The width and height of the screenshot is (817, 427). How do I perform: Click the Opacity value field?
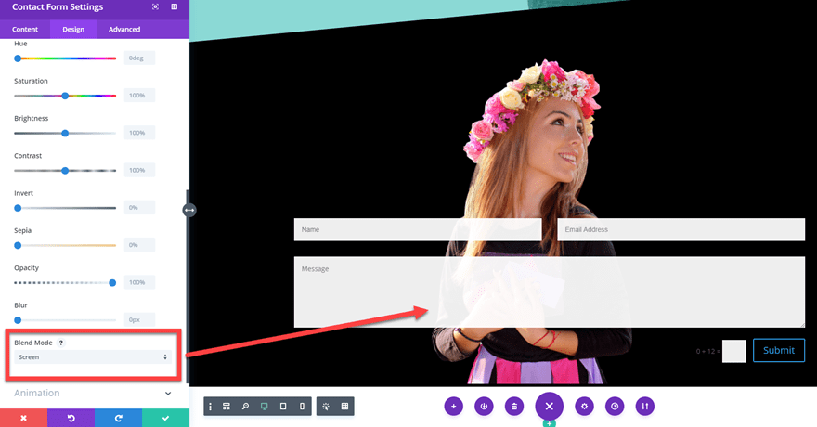tap(139, 282)
